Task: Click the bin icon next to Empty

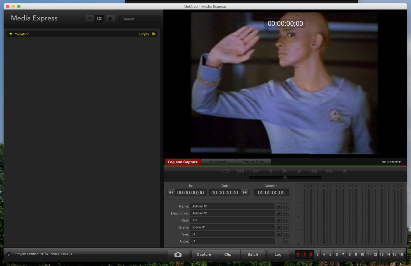Action: [154, 34]
